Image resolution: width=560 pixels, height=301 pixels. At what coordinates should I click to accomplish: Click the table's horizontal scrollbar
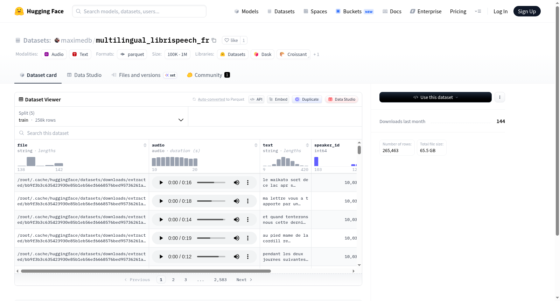pos(146,271)
